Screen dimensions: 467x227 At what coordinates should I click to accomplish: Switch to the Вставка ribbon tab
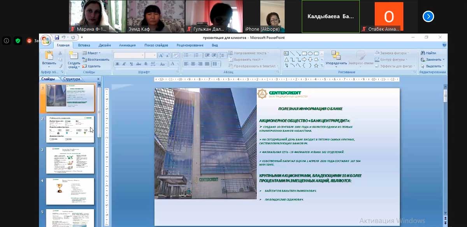pyautogui.click(x=84, y=45)
